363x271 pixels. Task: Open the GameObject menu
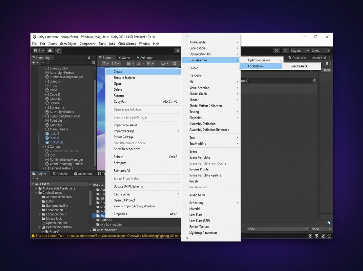[x=68, y=44]
